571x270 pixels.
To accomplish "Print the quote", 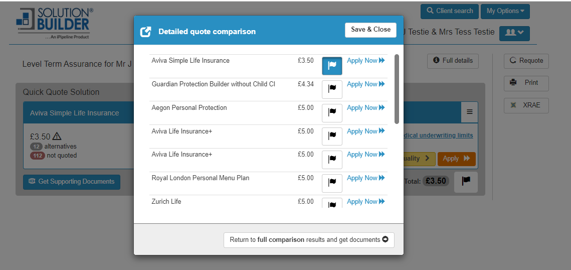I will 526,83.
